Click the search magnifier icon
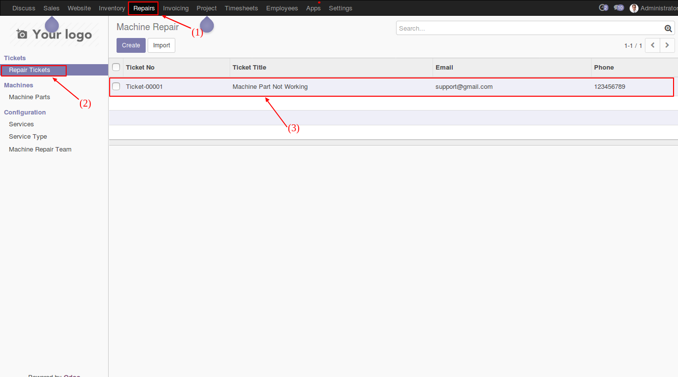 click(x=668, y=29)
